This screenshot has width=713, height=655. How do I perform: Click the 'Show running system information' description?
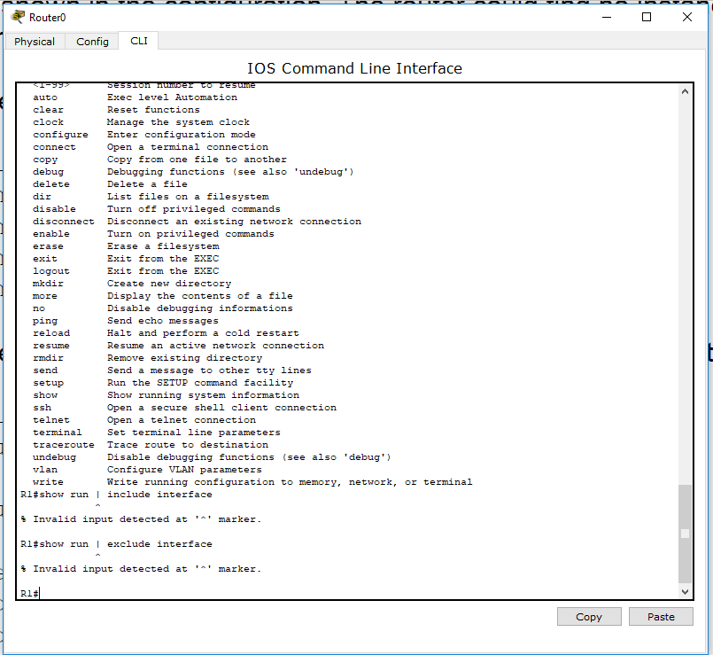[203, 395]
